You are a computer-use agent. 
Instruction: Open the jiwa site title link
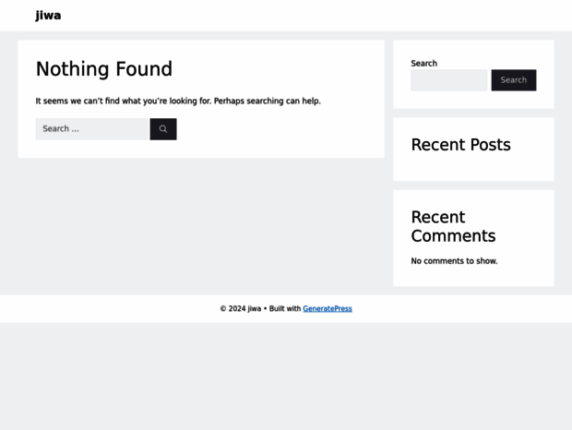48,16
